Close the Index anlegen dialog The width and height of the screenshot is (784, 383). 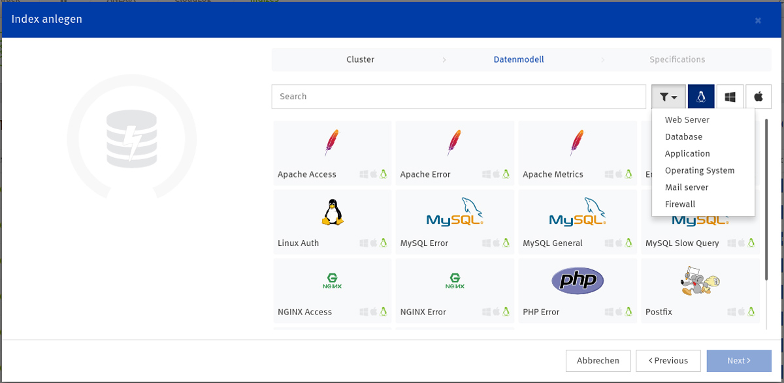(x=758, y=20)
